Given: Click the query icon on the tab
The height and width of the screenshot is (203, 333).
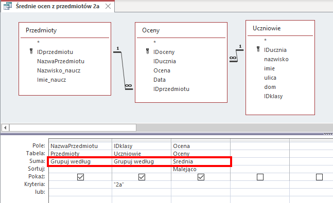Looking at the screenshot, I should [7, 6].
